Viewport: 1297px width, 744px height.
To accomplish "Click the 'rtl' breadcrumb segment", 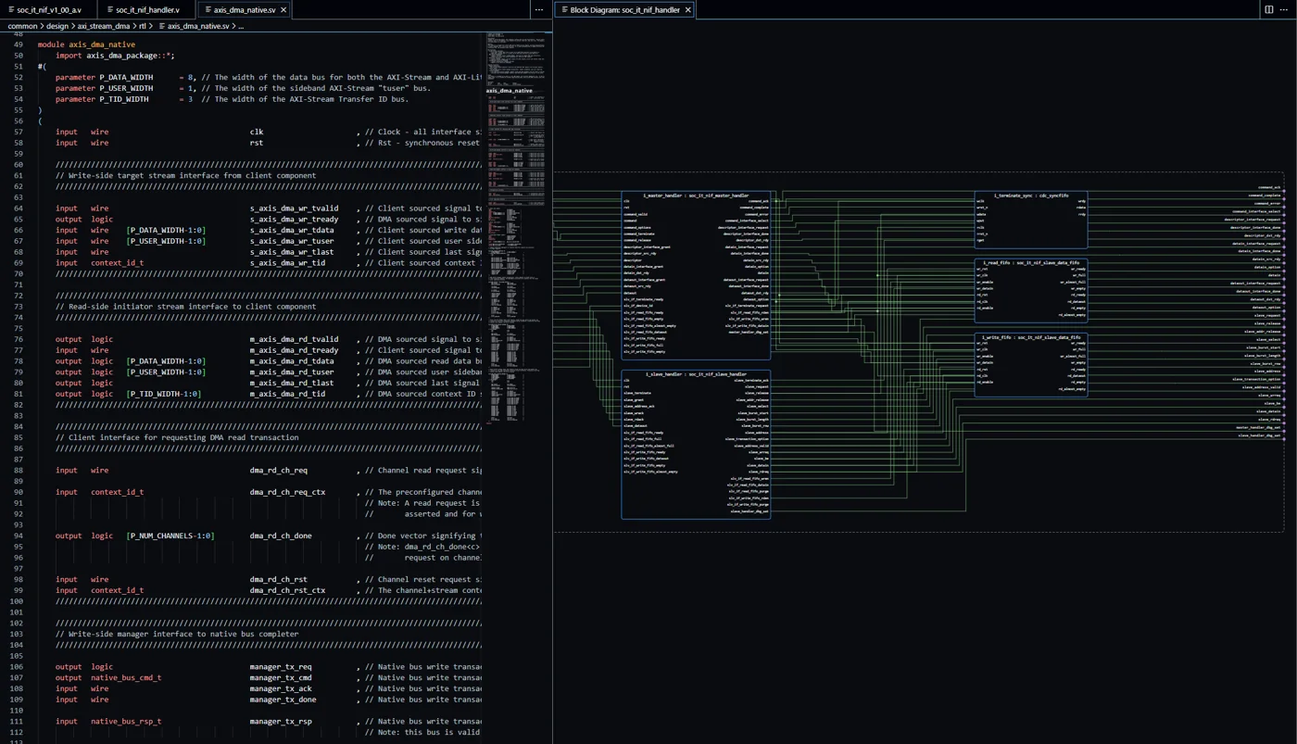I will click(143, 26).
